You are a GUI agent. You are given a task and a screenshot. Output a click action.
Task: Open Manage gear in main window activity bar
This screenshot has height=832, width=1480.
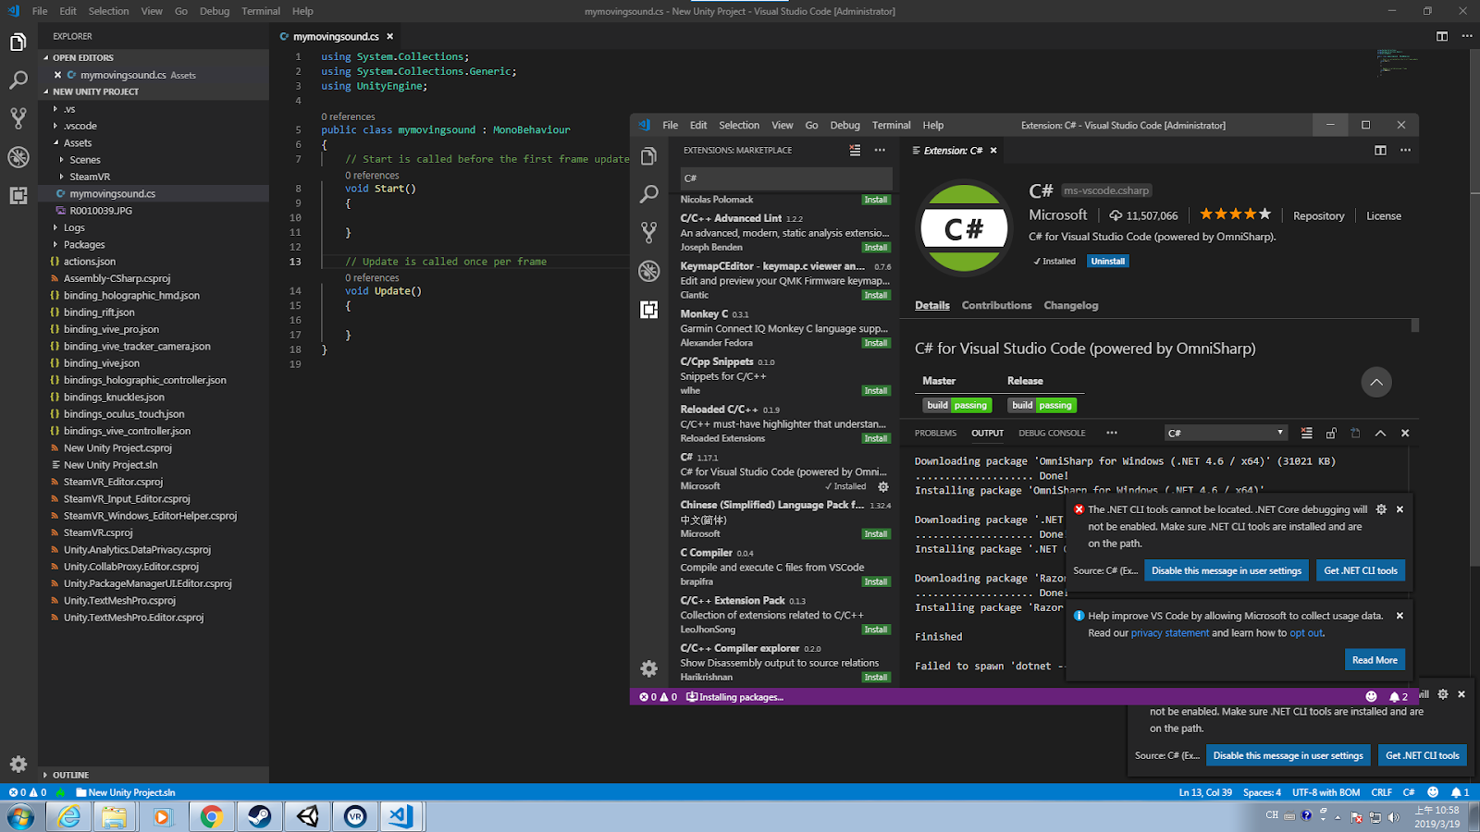pyautogui.click(x=18, y=764)
